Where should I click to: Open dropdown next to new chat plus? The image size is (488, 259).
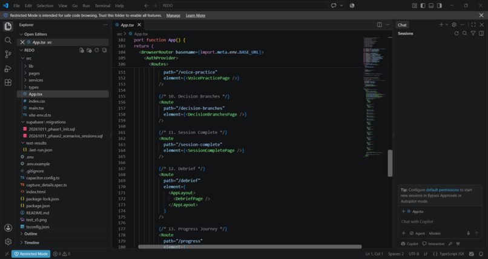[447, 25]
